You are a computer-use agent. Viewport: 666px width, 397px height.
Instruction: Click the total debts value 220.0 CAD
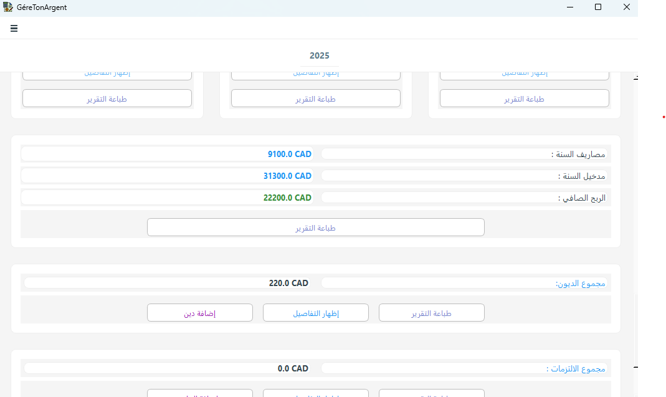pyautogui.click(x=167, y=283)
